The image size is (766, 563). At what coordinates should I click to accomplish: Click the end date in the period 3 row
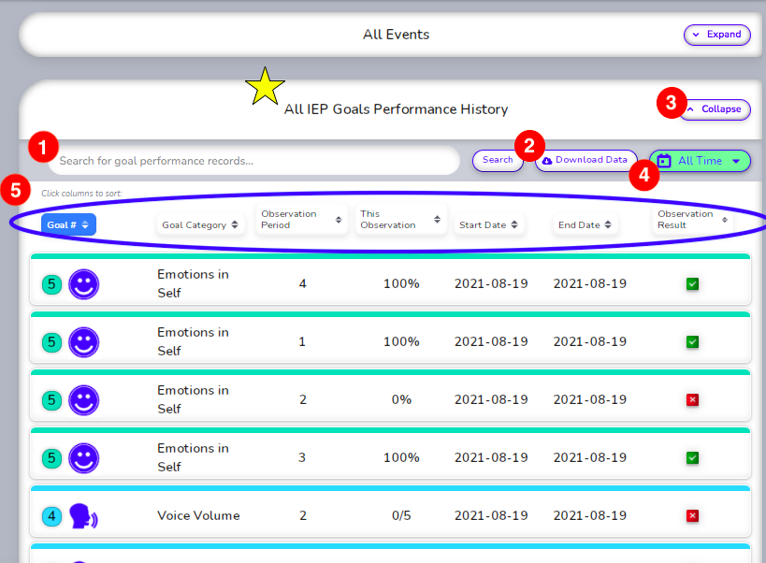[x=589, y=457]
